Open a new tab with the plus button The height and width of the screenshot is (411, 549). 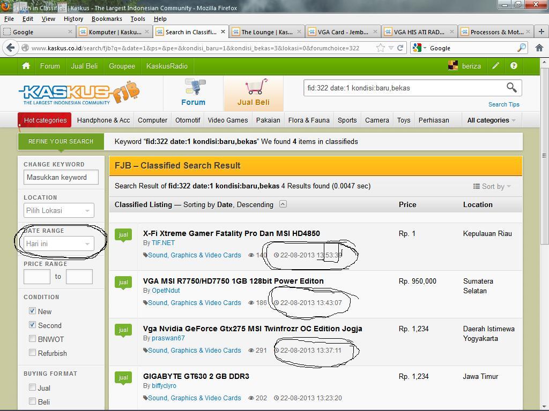(541, 32)
